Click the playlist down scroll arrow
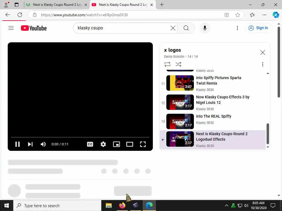 click(x=268, y=147)
